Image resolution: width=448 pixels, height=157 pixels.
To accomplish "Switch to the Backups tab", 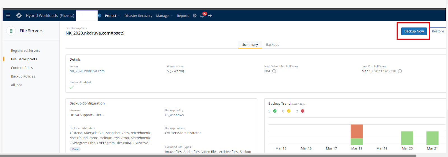I will [272, 45].
